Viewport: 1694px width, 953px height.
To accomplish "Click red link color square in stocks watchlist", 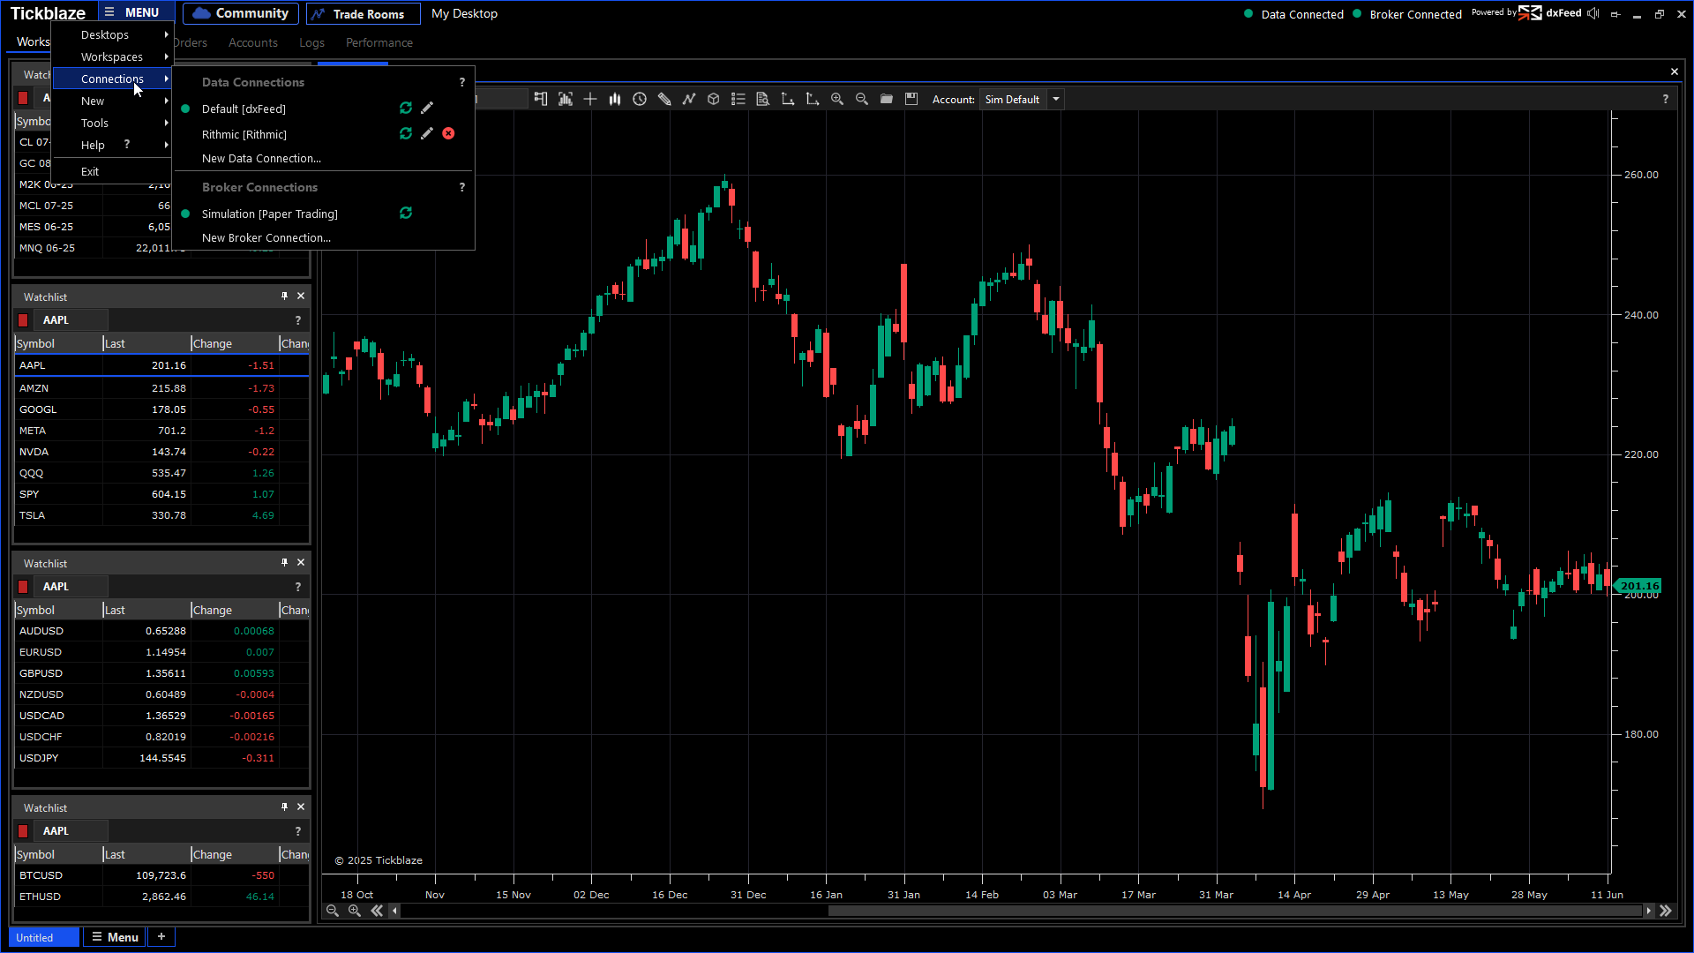I will [x=24, y=319].
